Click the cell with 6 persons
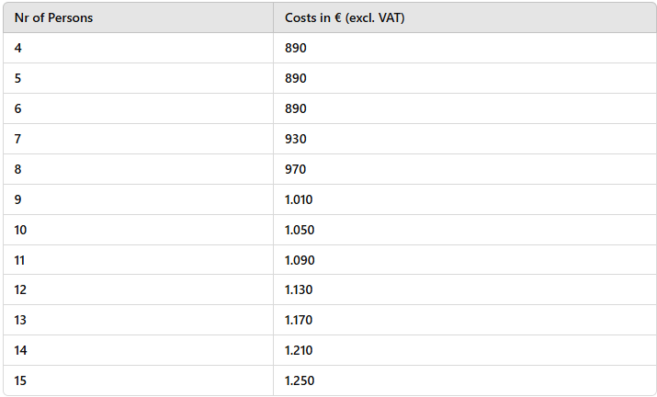Viewport: 657px width, 397px height. coord(138,108)
